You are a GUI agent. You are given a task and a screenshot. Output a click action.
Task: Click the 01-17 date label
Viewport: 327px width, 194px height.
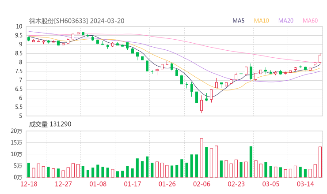(133, 184)
